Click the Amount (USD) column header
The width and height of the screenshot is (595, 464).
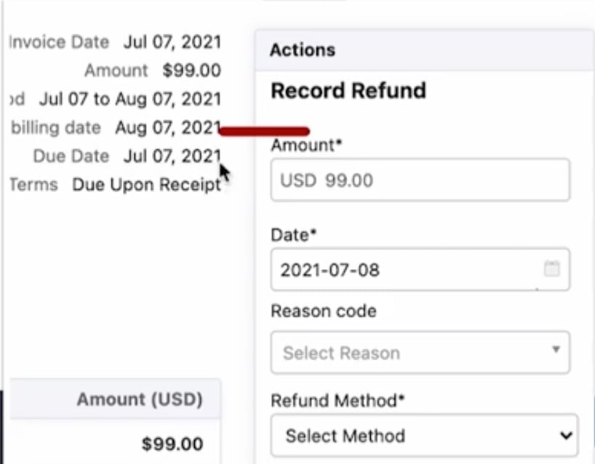click(x=140, y=399)
